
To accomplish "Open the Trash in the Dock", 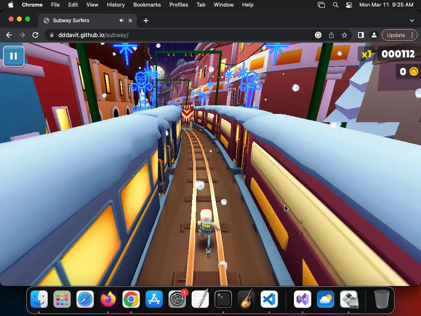I will 382,299.
